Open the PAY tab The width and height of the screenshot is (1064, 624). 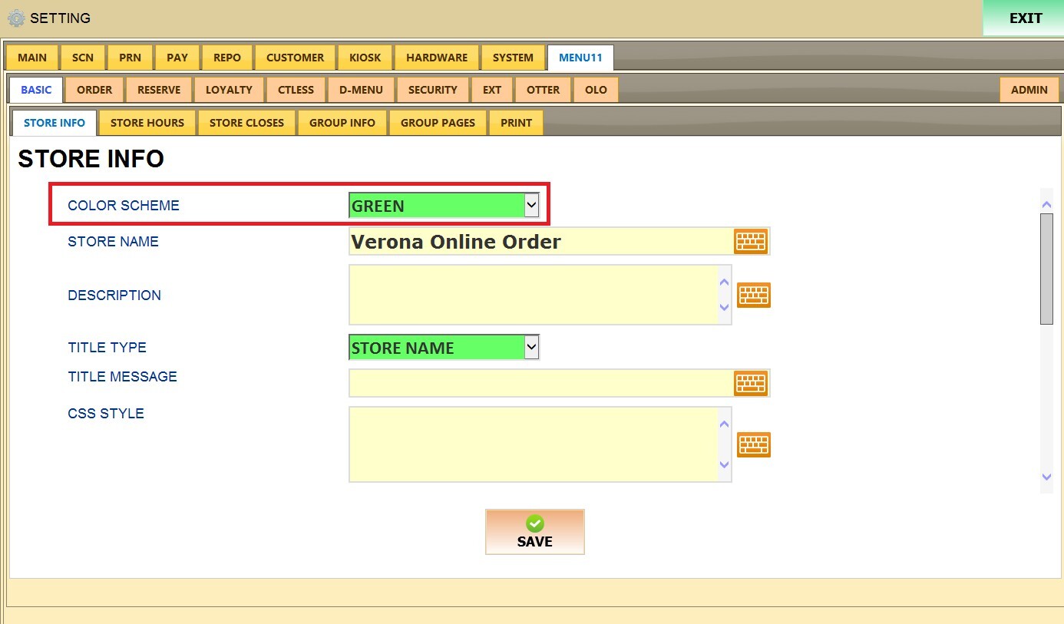click(177, 58)
